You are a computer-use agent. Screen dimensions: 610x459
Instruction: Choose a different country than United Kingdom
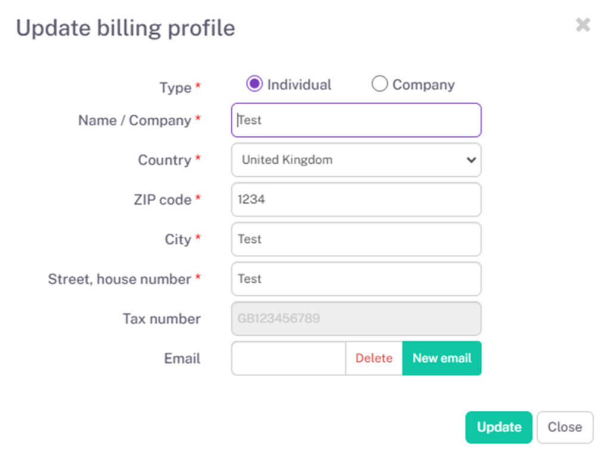point(356,160)
